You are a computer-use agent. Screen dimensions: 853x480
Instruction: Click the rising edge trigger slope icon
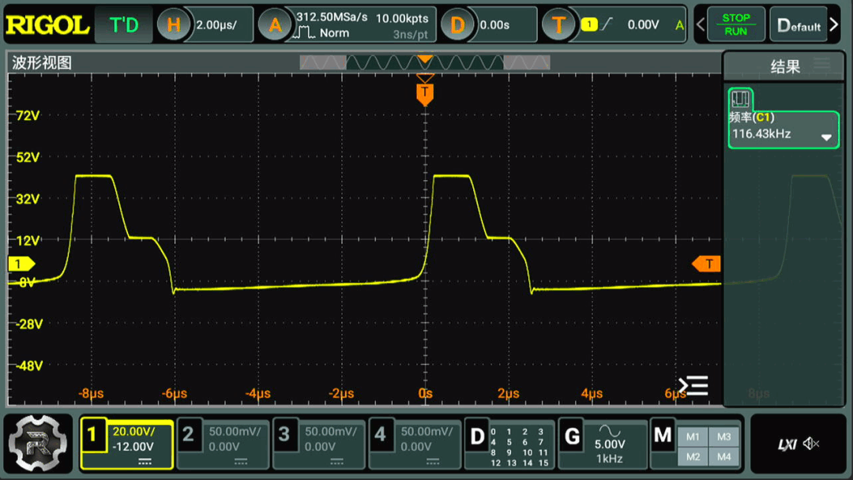(x=607, y=24)
